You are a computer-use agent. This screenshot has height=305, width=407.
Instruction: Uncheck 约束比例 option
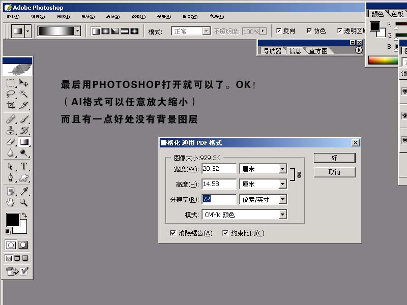pos(225,233)
